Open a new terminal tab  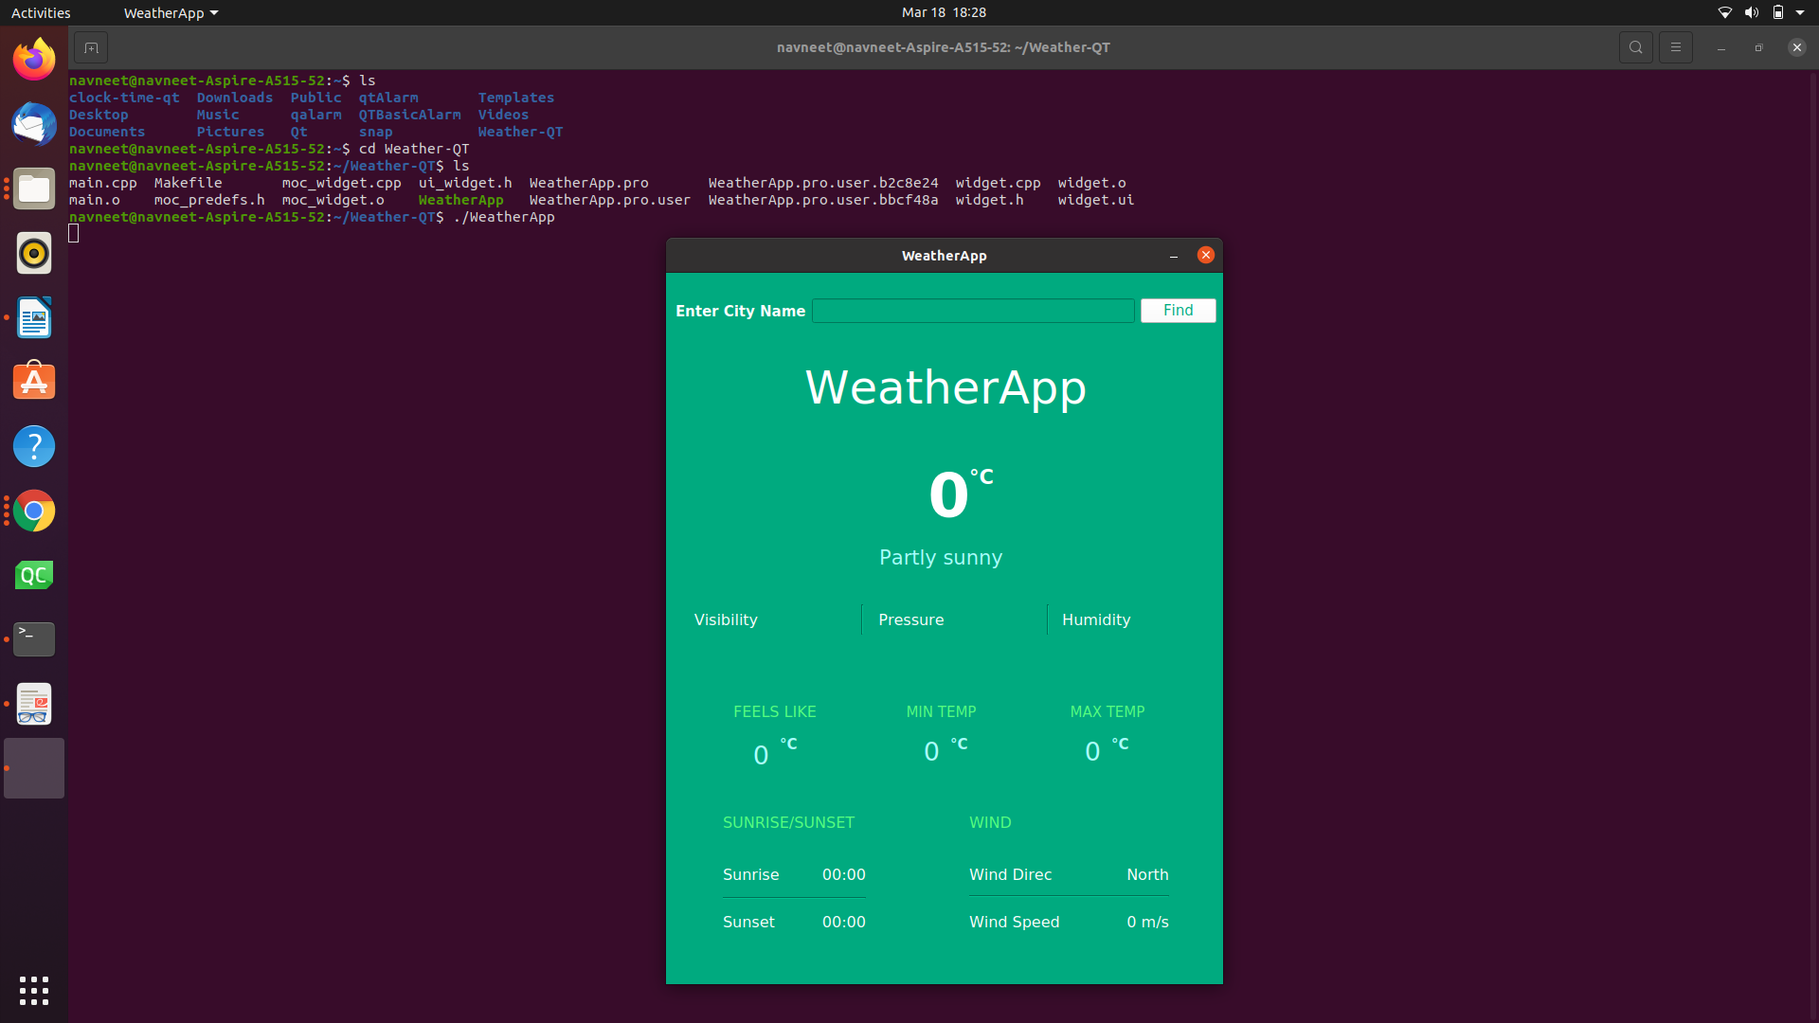[x=91, y=46]
